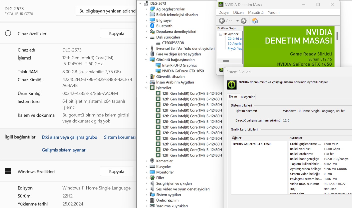Select Intel(R) UHD Graphics adapter
352x208 pixels.
click(179, 65)
